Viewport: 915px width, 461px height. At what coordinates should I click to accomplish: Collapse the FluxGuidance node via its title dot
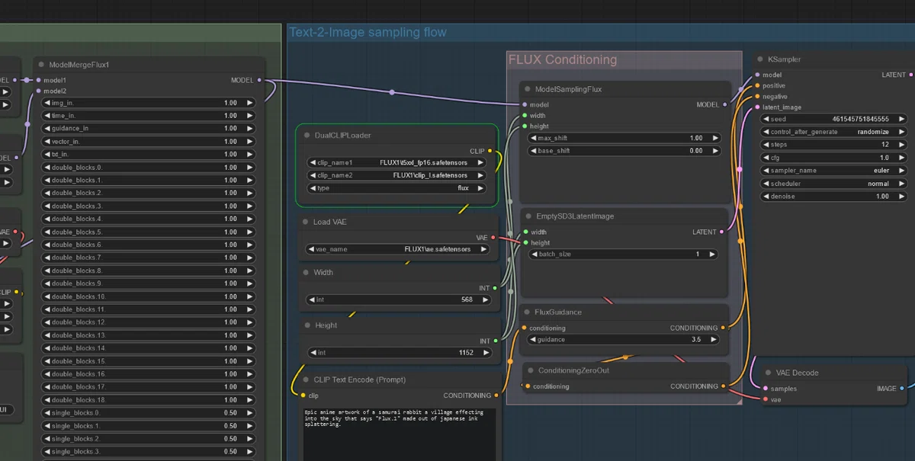(527, 312)
